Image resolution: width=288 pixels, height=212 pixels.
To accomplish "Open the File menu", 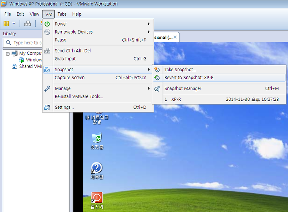I will (x=8, y=14).
